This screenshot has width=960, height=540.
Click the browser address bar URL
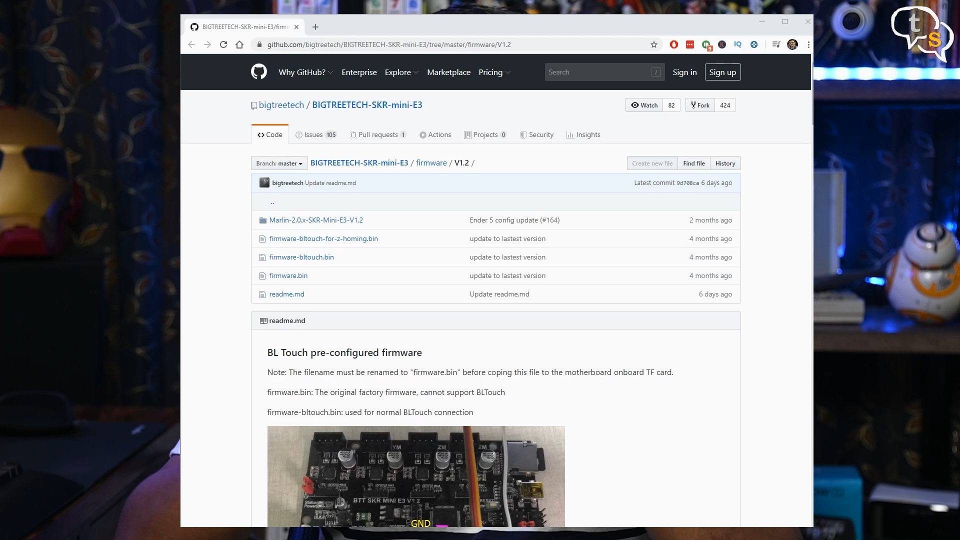[x=389, y=44]
